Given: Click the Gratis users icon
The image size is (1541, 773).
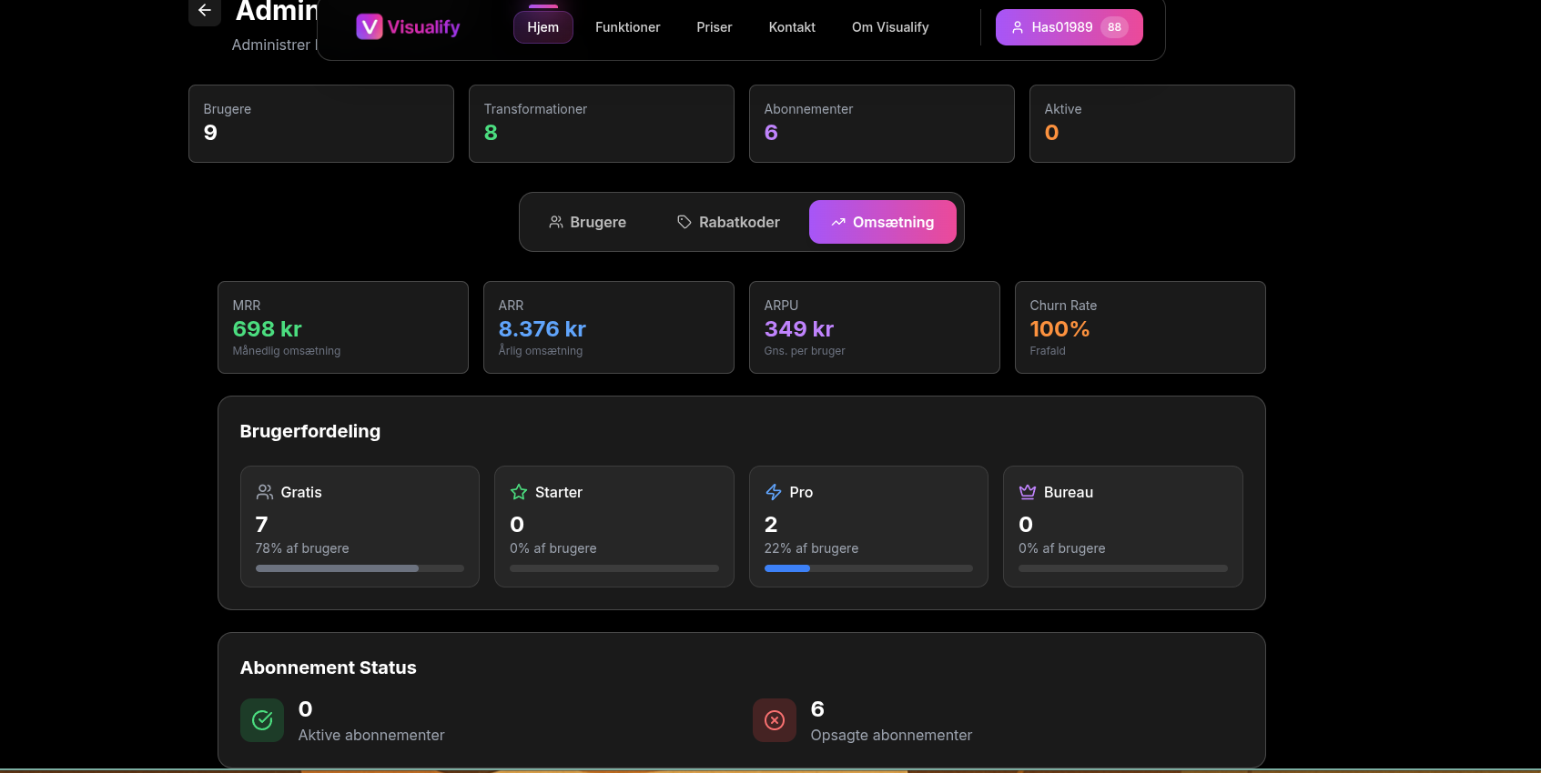Looking at the screenshot, I should tap(265, 492).
